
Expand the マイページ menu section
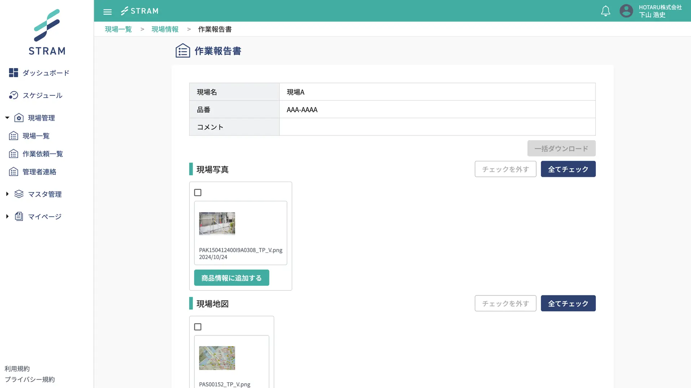point(7,217)
